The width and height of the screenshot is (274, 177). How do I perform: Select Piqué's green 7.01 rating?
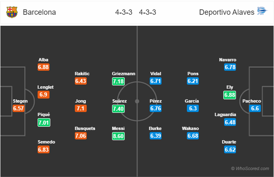[x=44, y=123]
